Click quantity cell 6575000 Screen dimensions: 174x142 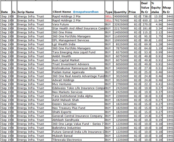pyautogui.click(x=121, y=52)
